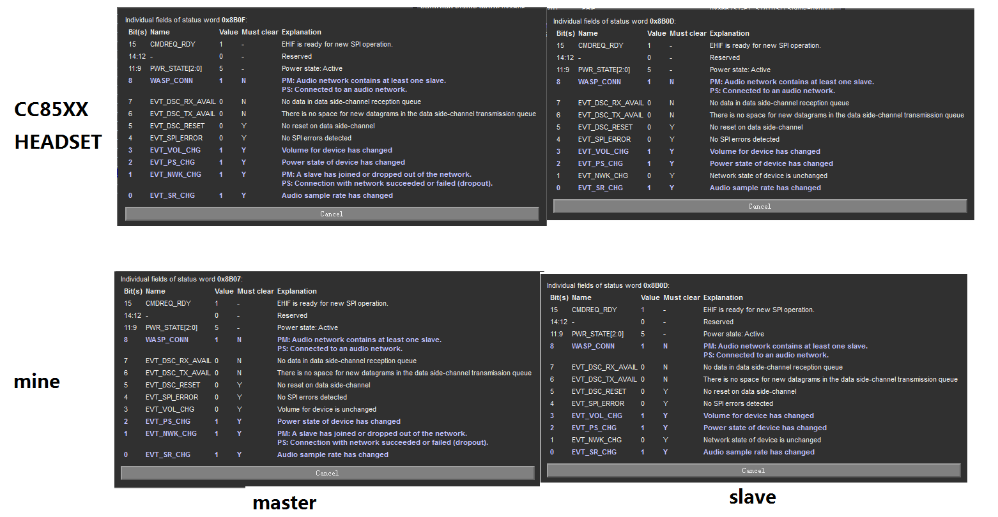Select EVT_SPI_ERROR in the slave dialog

[598, 404]
